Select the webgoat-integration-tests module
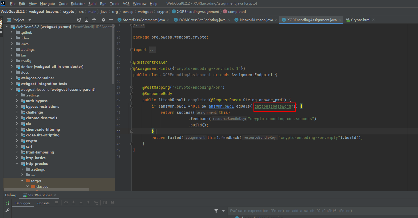The width and height of the screenshot is (418, 218). coord(44,84)
